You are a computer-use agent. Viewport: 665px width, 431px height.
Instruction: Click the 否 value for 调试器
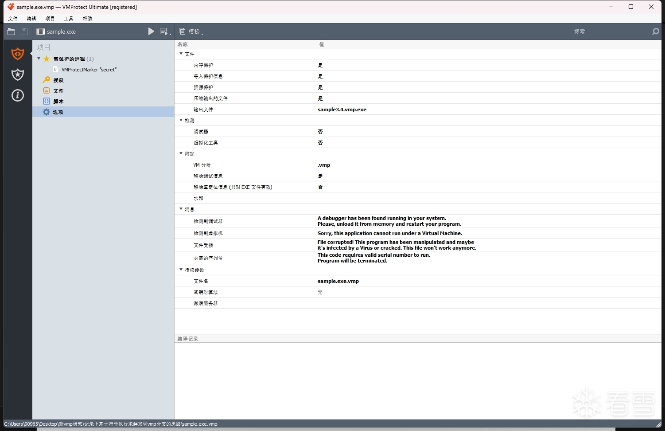(320, 132)
